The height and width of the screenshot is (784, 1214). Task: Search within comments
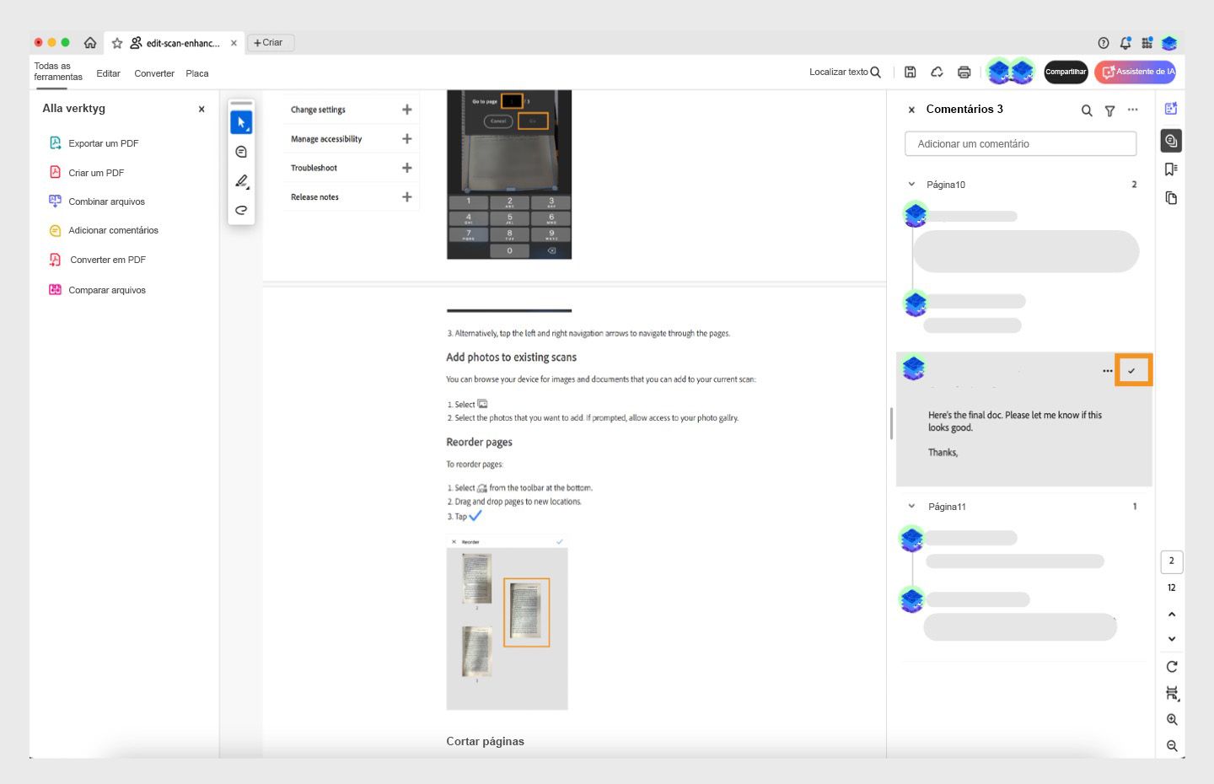point(1087,110)
